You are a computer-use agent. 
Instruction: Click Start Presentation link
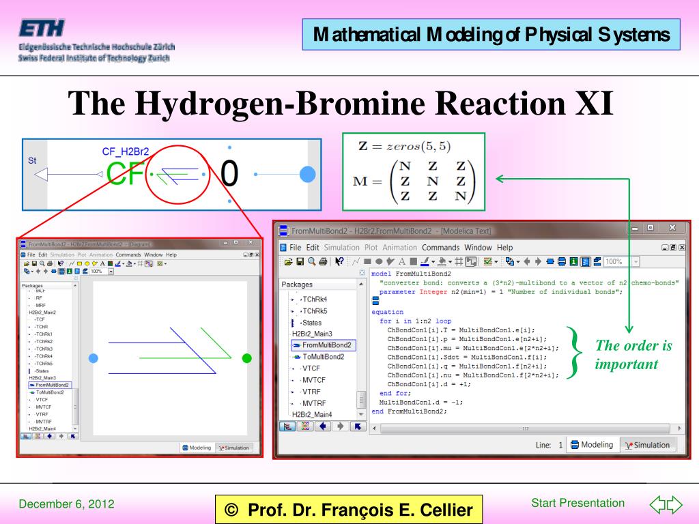[x=577, y=503]
